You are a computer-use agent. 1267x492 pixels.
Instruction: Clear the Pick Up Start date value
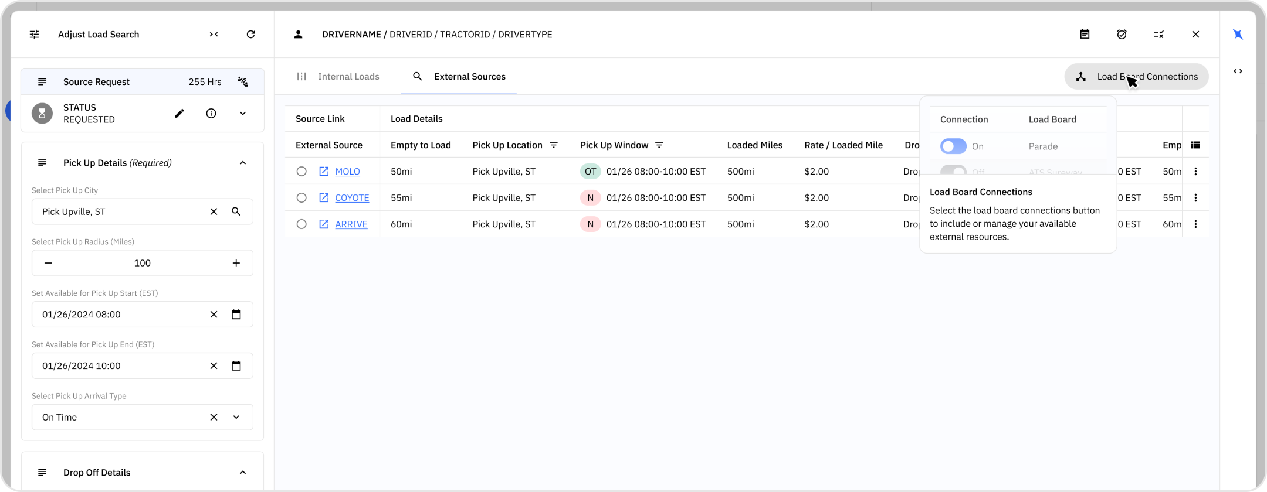(214, 315)
